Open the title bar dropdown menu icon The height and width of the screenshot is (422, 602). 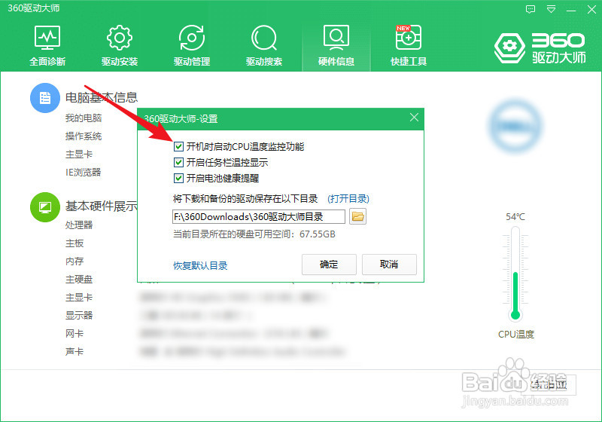[x=552, y=9]
